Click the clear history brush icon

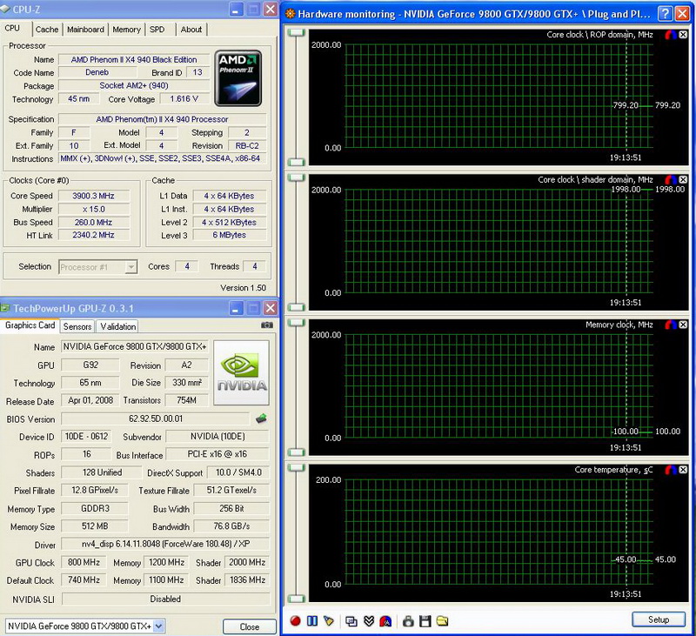tap(329, 621)
